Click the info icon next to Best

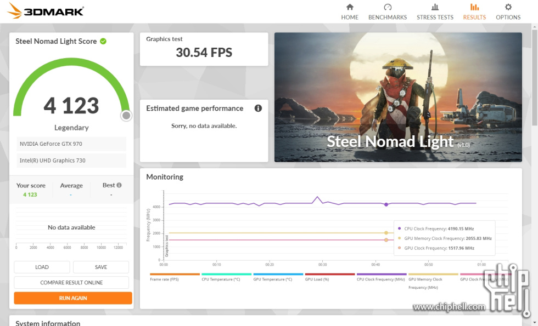pos(119,185)
